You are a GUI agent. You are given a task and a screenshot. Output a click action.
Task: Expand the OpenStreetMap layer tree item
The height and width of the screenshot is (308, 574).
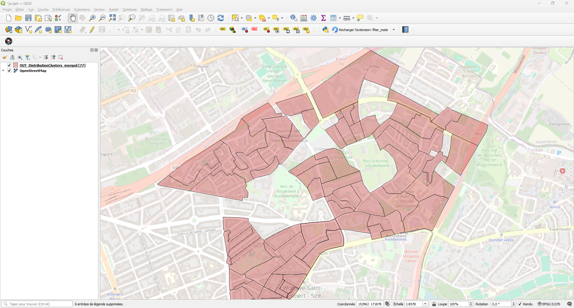coord(3,71)
